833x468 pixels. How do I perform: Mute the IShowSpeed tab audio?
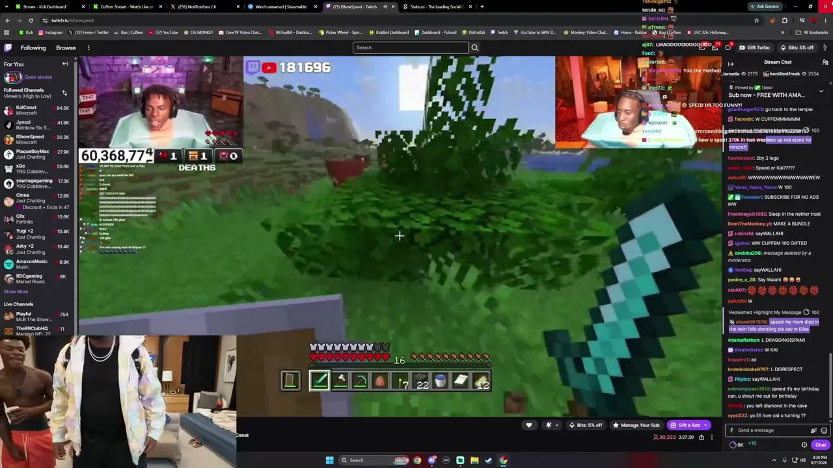tap(385, 6)
